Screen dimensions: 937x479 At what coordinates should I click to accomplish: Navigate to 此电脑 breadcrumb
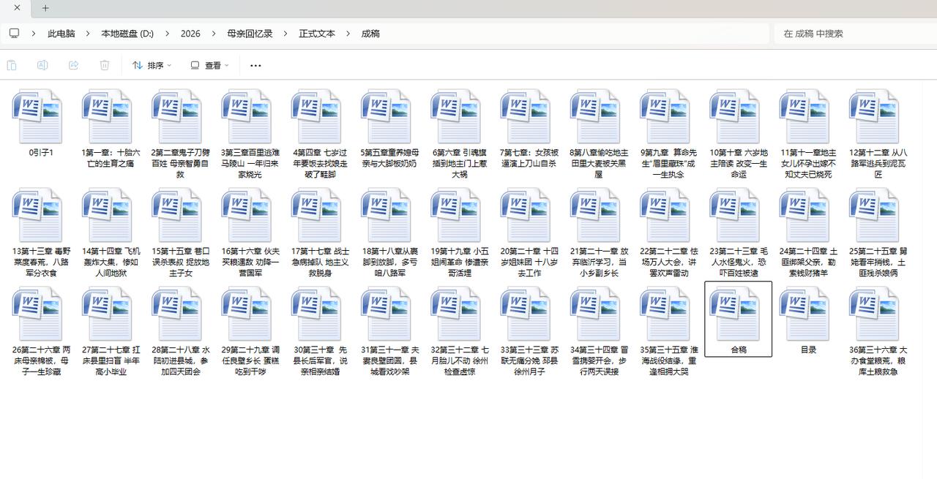click(61, 34)
